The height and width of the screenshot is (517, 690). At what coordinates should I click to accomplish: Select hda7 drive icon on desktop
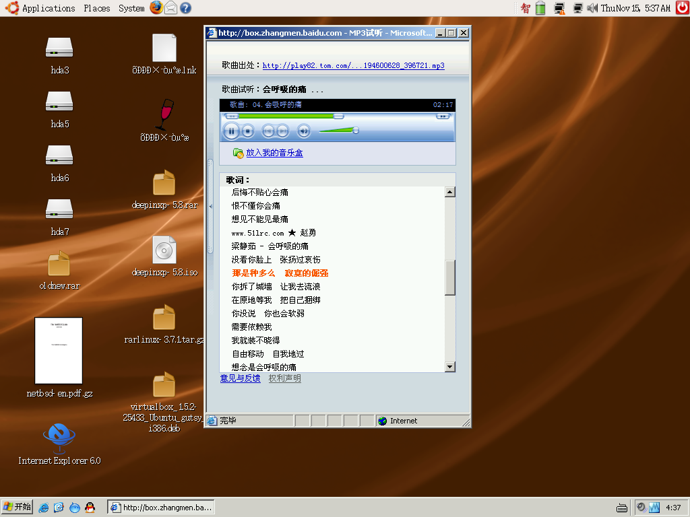[x=59, y=209]
